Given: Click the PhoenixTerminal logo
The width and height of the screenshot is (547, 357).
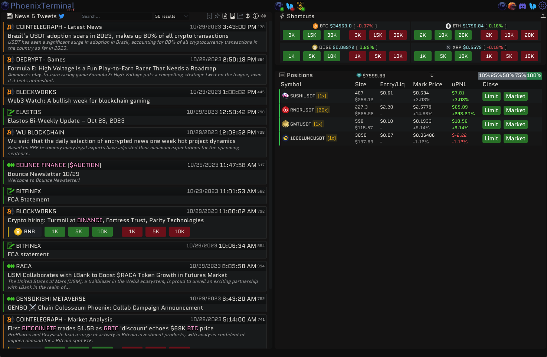Looking at the screenshot, I should click(x=38, y=6).
